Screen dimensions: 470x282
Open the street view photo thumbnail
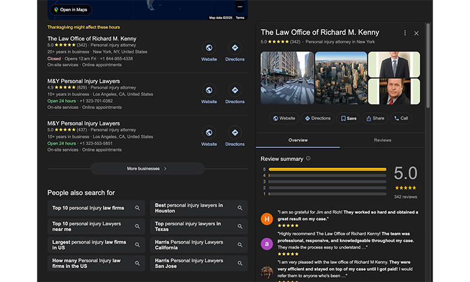[x=287, y=78]
